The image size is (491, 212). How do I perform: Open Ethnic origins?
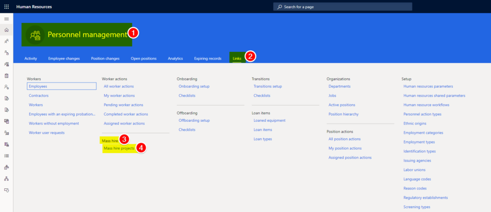[x=415, y=123]
